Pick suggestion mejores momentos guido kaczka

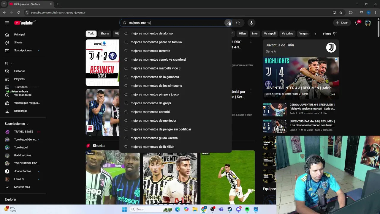tap(175, 138)
